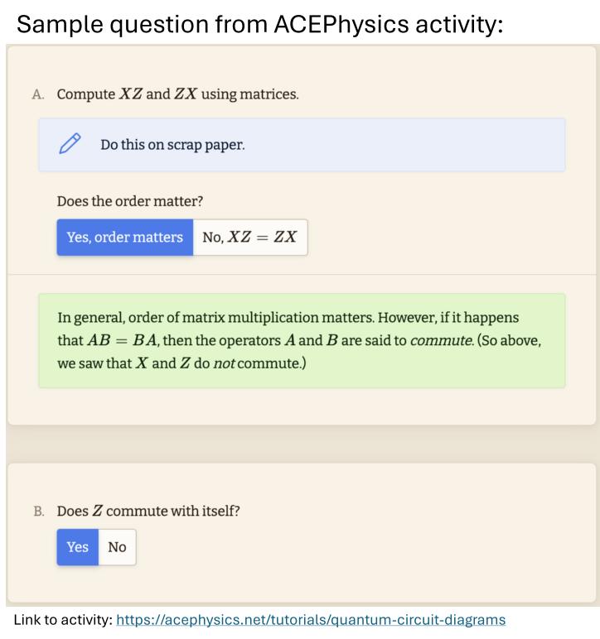
Task: Click the green commute explanation box
Action: click(x=302, y=340)
